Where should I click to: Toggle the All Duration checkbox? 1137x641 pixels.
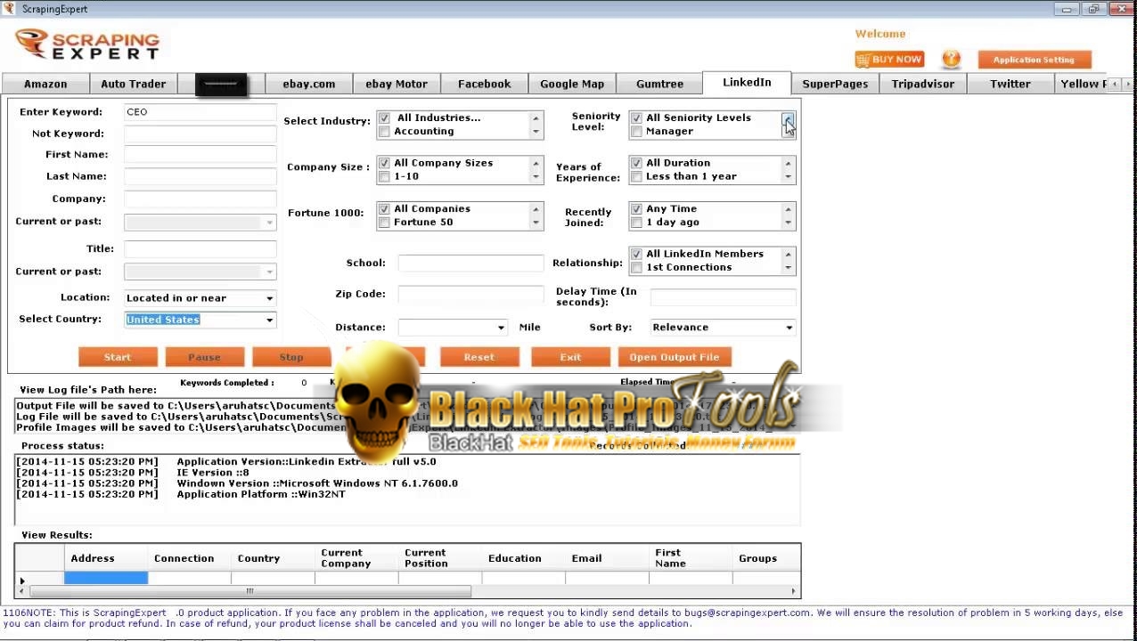tap(636, 163)
